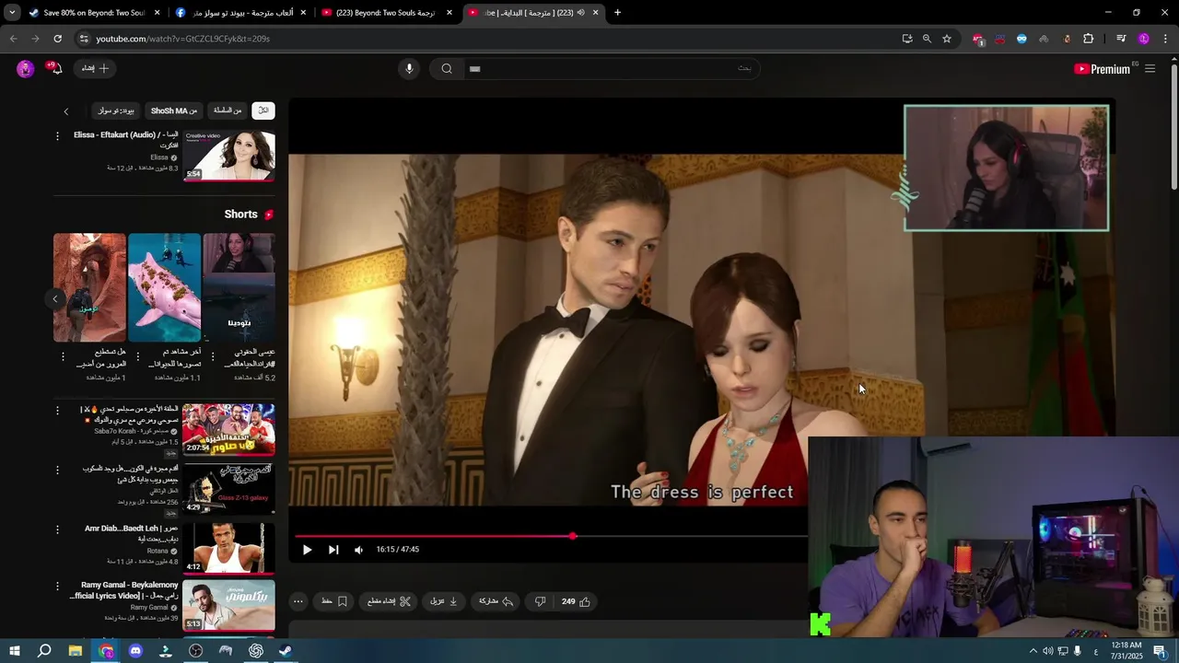
Task: Open options for Ramy Gamal video
Action: (57, 586)
